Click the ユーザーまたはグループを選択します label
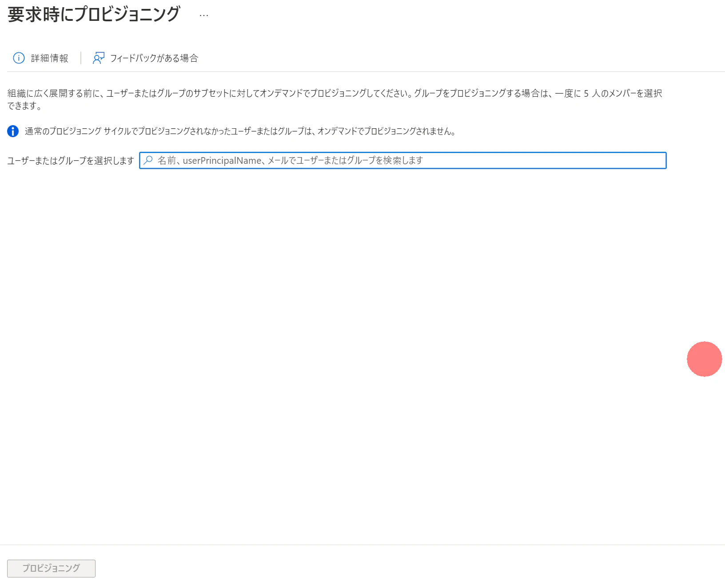This screenshot has width=725, height=585. [x=69, y=161]
